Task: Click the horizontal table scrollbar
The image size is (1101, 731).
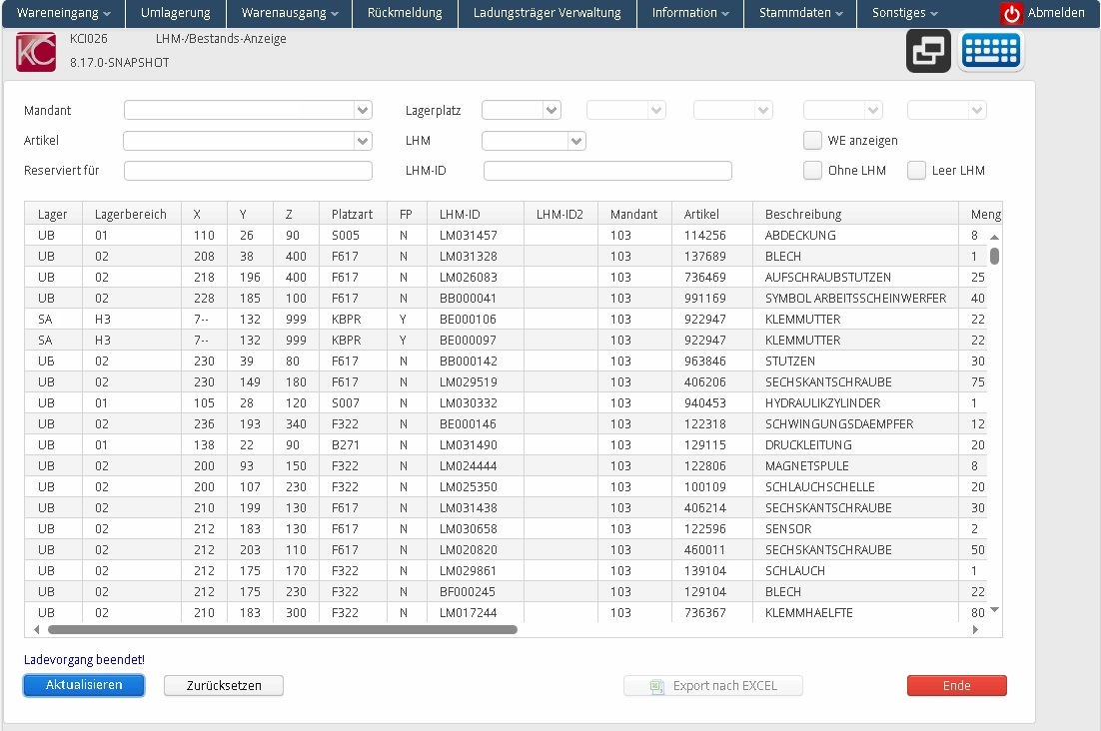Action: click(283, 630)
